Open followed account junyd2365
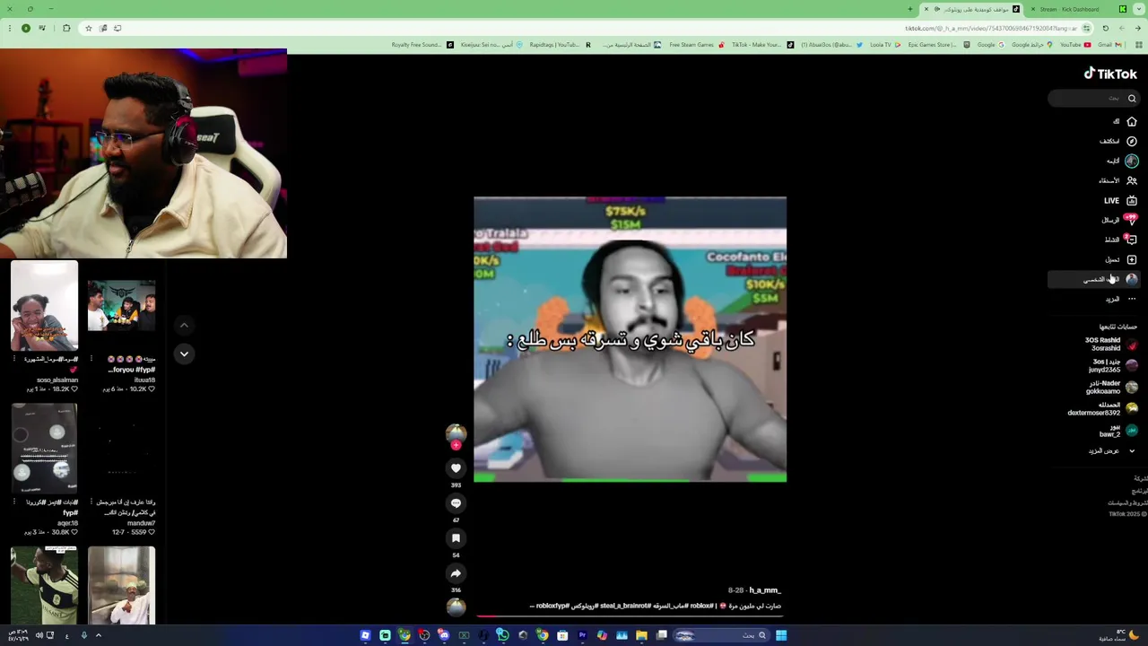1148x646 pixels. point(1112,366)
